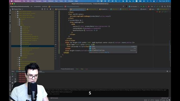Click the Apple logo menu
Image resolution: width=180 pixels, height=101 pixels.
pyautogui.click(x=12, y=1)
